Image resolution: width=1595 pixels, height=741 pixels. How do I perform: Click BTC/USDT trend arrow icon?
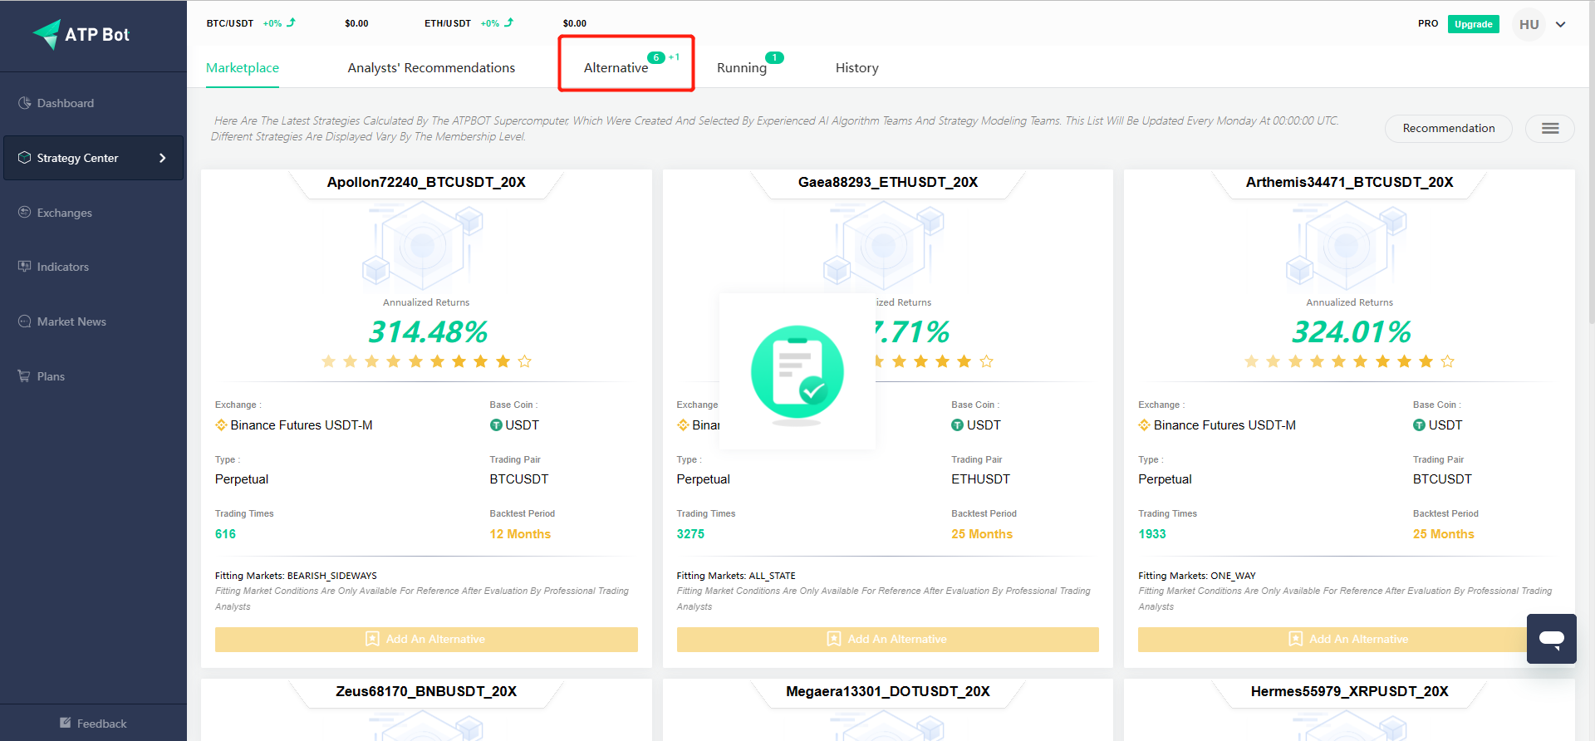pyautogui.click(x=291, y=22)
